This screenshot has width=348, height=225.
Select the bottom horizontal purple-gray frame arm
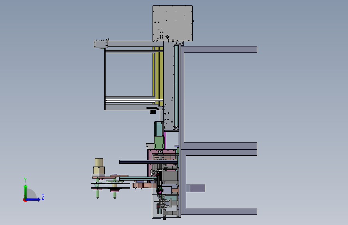[x=221, y=211]
